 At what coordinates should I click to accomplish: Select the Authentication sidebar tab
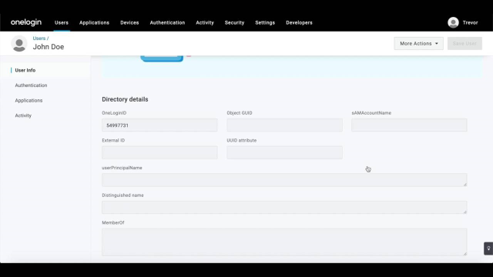point(31,85)
